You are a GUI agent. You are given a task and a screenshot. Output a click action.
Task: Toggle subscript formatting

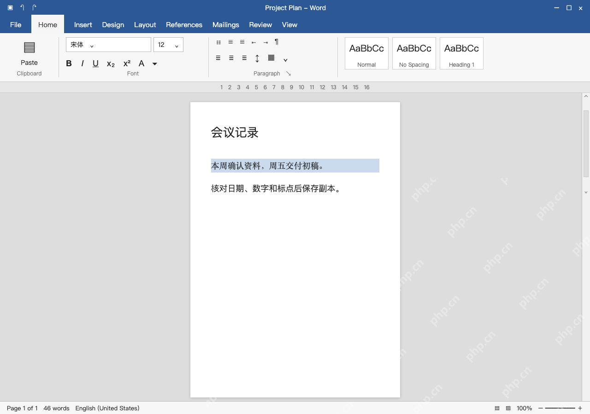click(111, 64)
